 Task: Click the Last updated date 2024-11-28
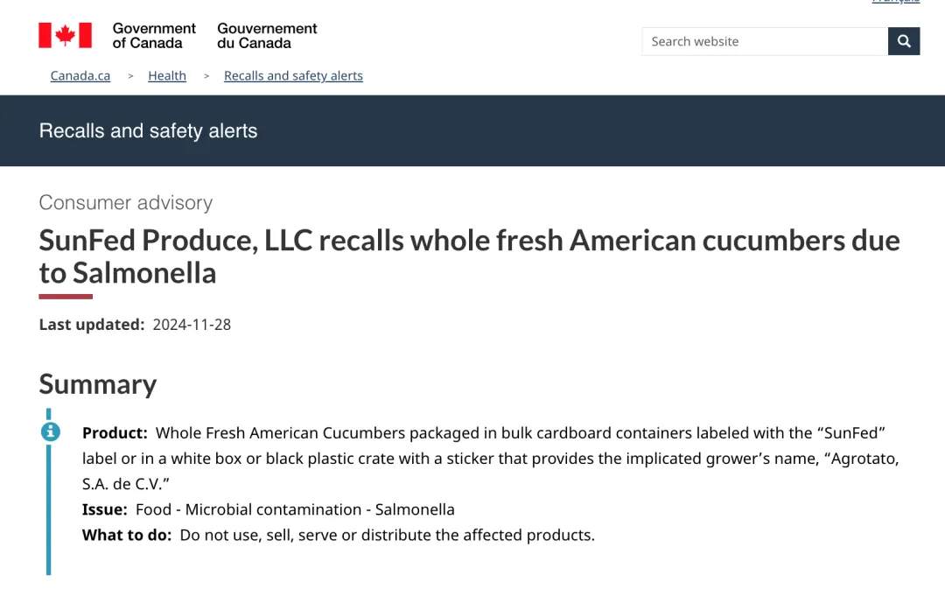click(x=192, y=325)
